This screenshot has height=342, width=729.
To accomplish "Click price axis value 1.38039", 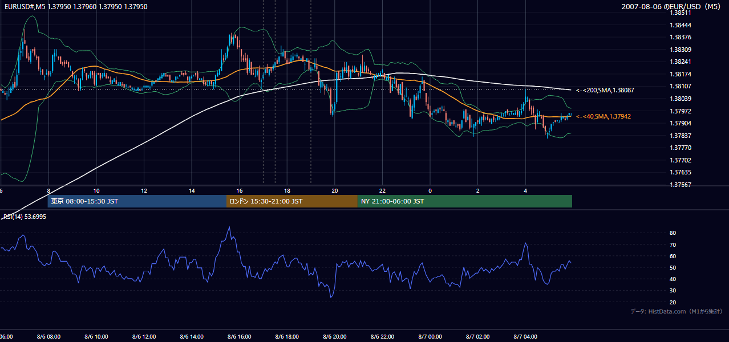I will click(x=681, y=99).
